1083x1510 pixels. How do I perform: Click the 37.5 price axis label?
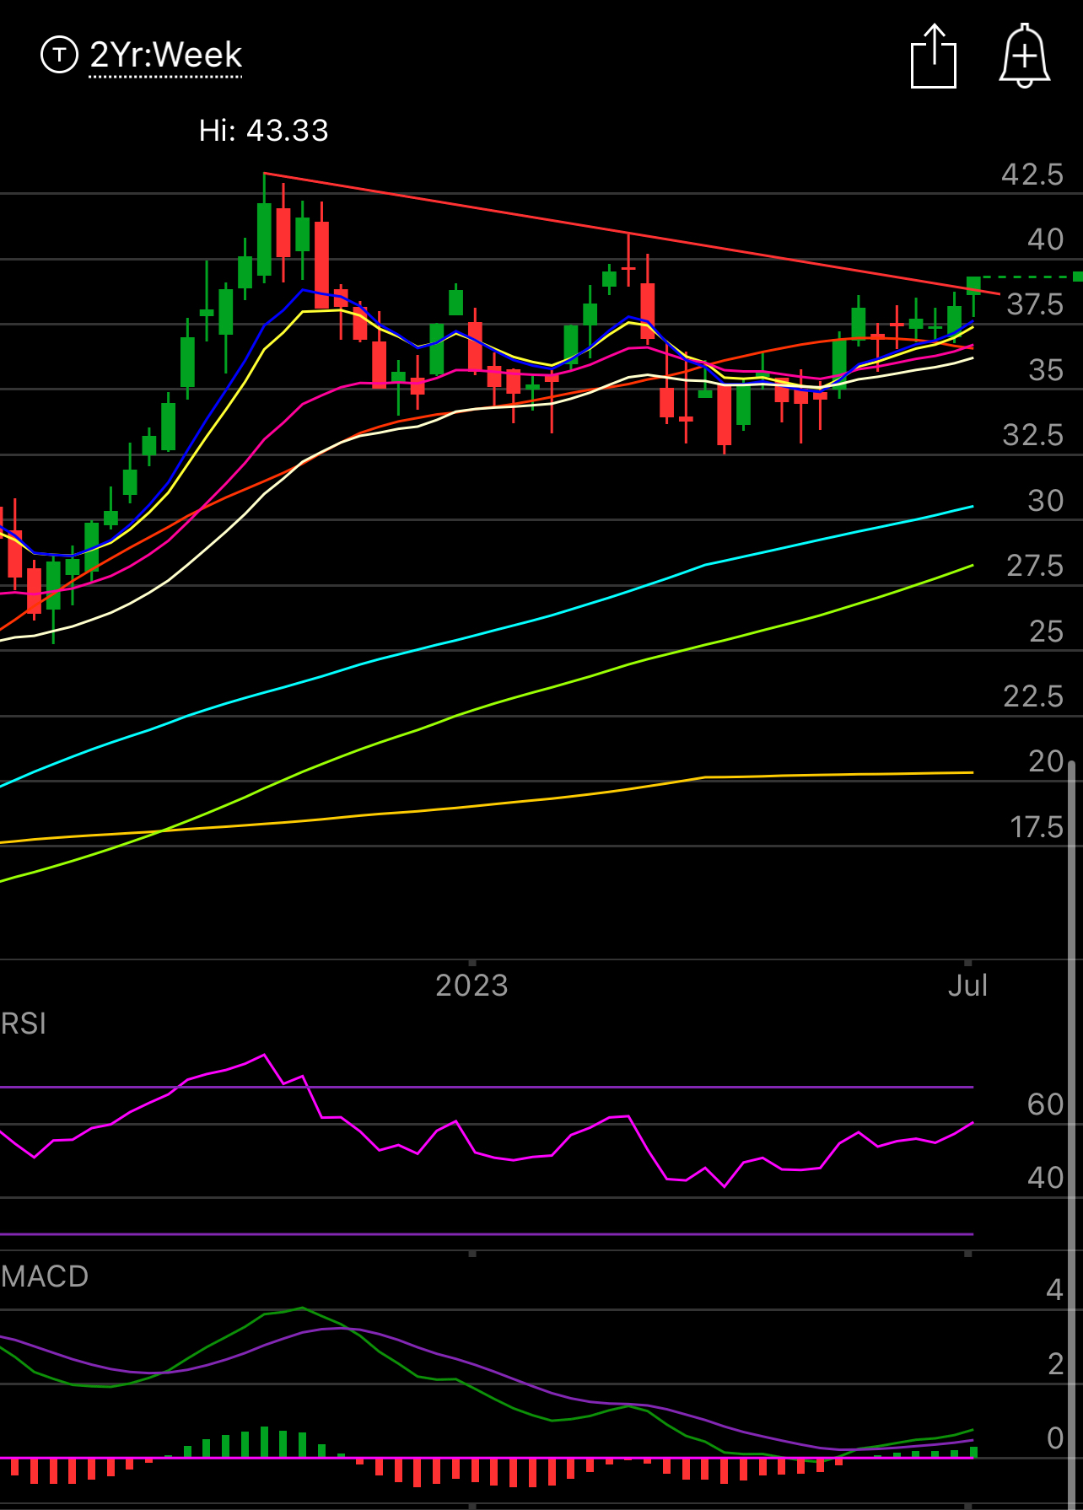point(1035,304)
